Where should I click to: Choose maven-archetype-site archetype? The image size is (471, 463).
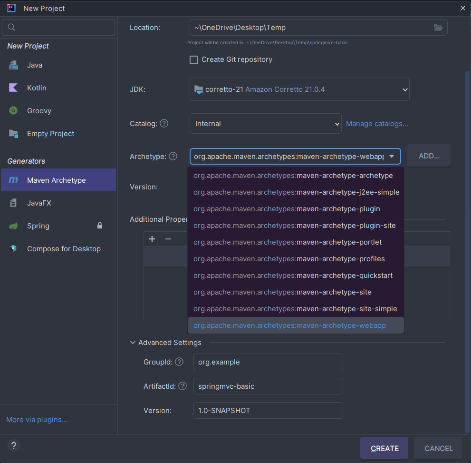click(296, 292)
